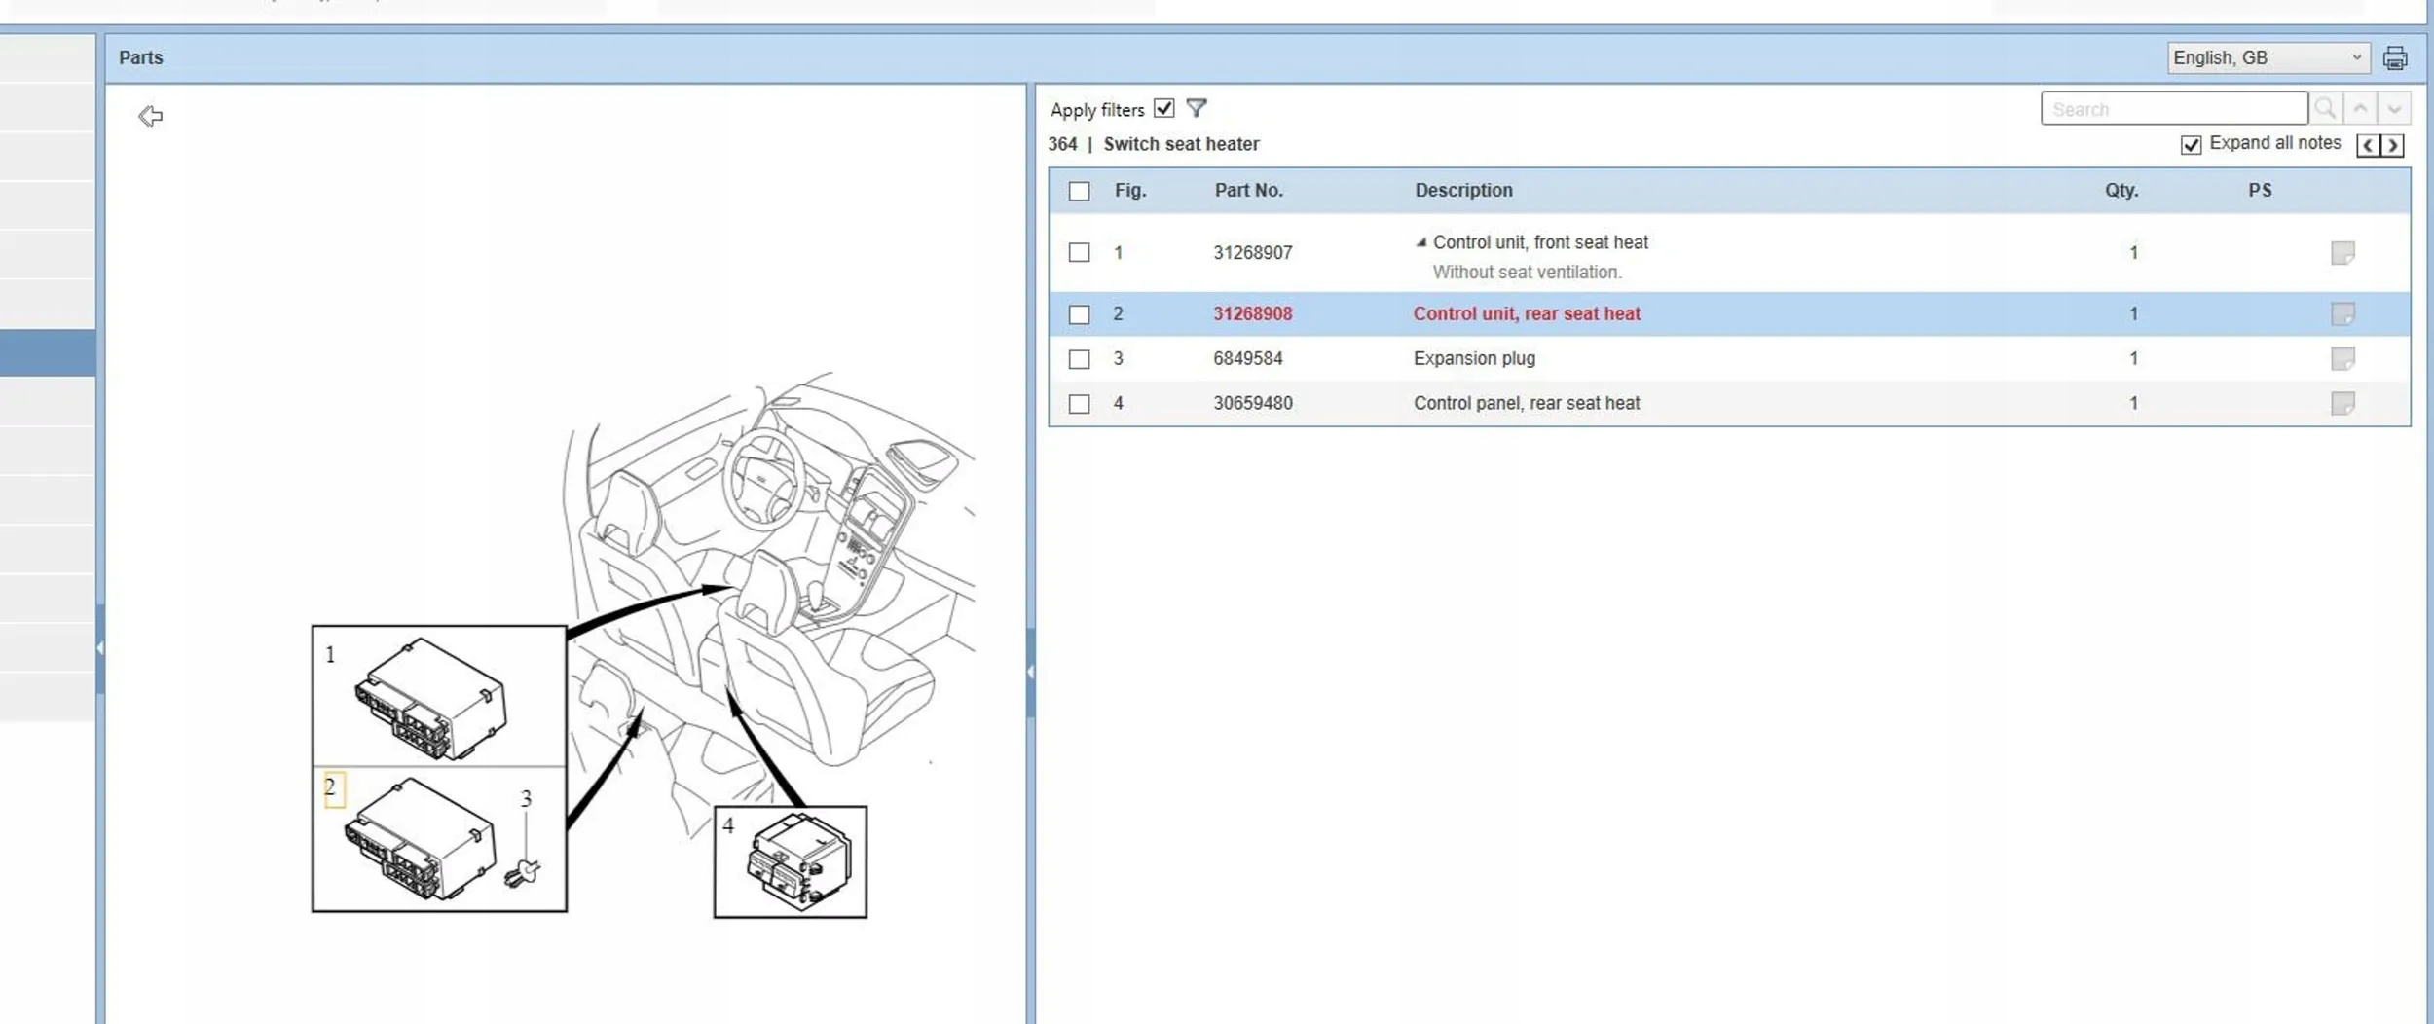2434x1024 pixels.
Task: Sort by Part No. column header
Action: pyautogui.click(x=1249, y=191)
